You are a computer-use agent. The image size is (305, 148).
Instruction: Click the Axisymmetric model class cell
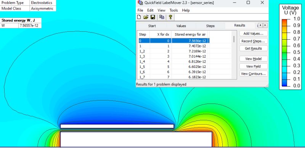pos(43,8)
